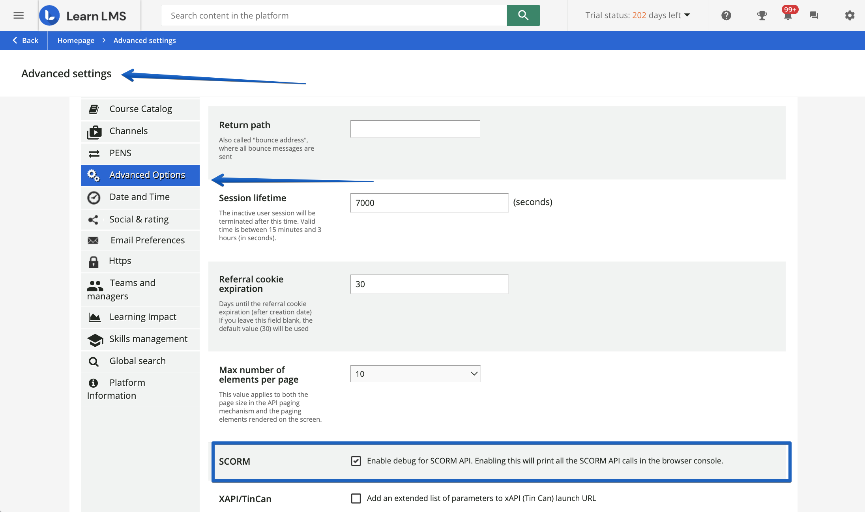This screenshot has width=865, height=512.
Task: Change the value 10 in elements dropdown
Action: tap(414, 374)
